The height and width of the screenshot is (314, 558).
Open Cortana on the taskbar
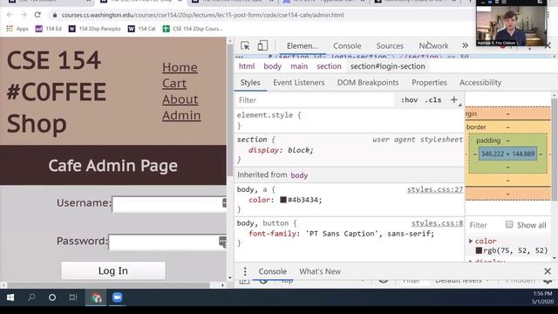point(52,297)
